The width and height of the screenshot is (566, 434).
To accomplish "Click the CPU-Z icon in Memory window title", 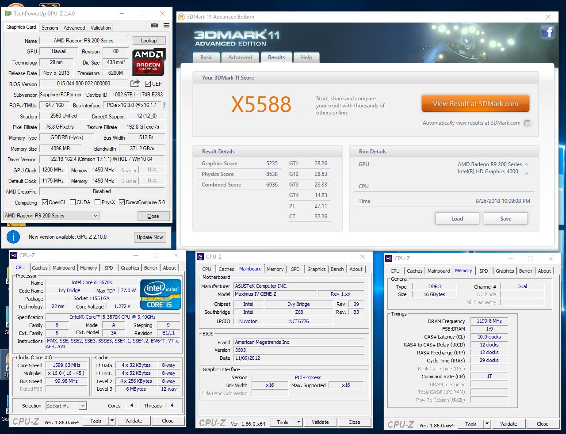I will [x=389, y=259].
